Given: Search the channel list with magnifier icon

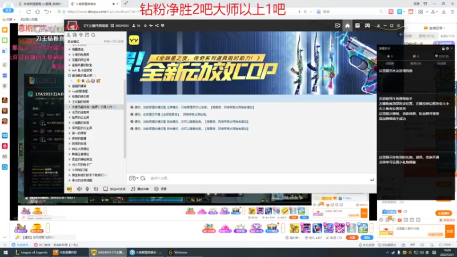Looking at the screenshot, I should click(93, 35).
